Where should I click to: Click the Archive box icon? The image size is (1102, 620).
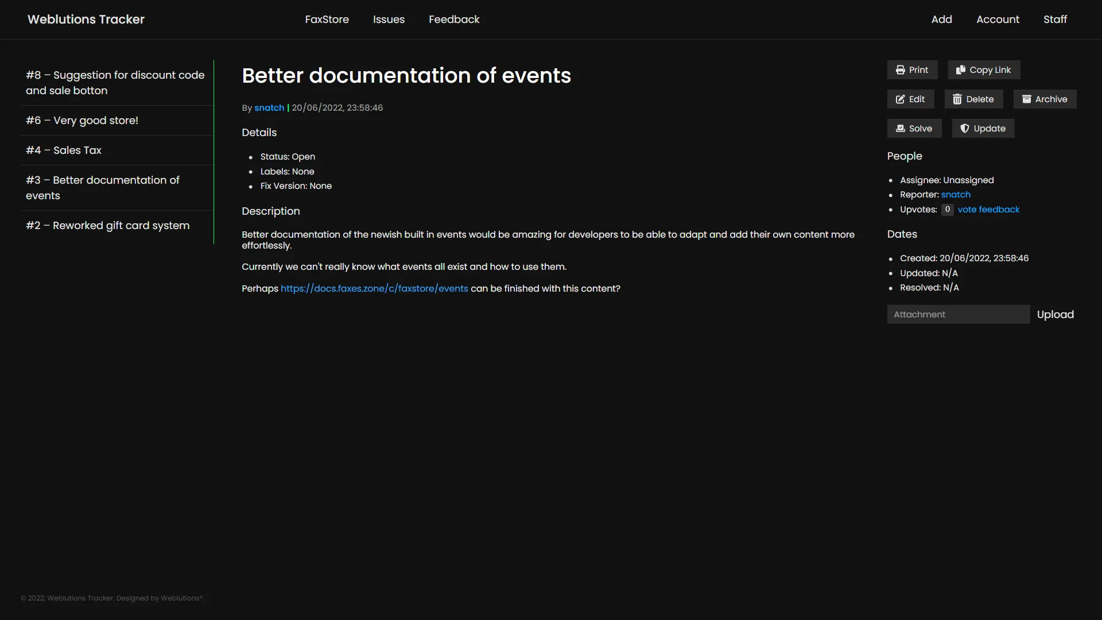[x=1026, y=99]
